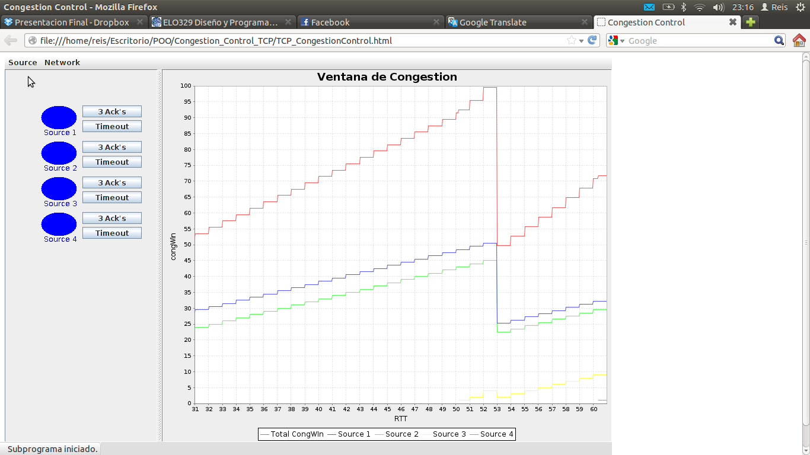This screenshot has width=810, height=455.
Task: Open the volume indicator in top panel
Action: [x=718, y=7]
